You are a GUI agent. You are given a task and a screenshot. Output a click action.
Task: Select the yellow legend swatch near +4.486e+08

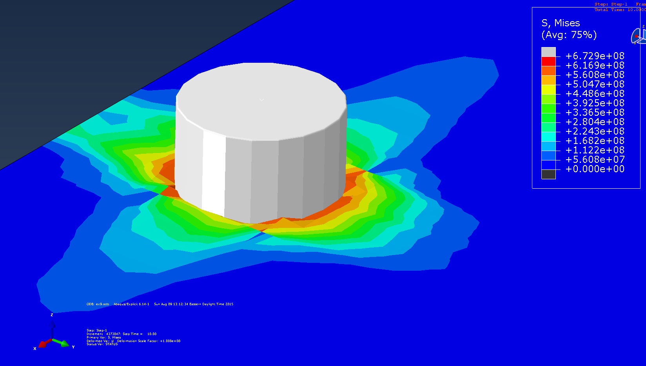pyautogui.click(x=548, y=90)
